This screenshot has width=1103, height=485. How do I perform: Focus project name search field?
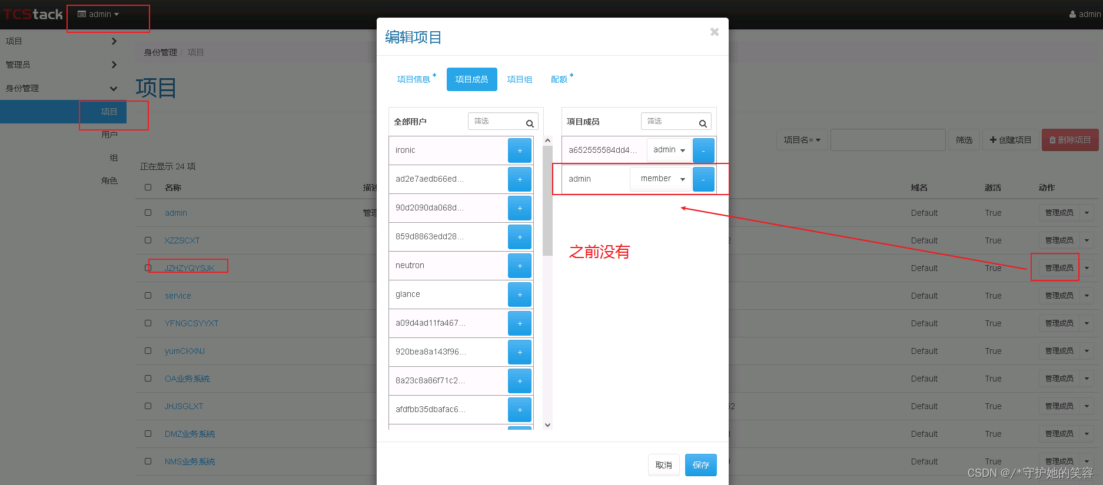888,140
